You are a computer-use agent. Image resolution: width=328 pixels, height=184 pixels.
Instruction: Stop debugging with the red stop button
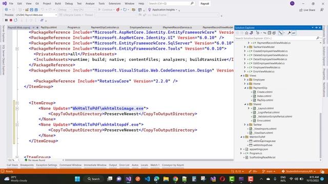coord(11,20)
